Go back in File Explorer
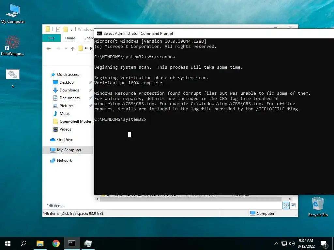The image size is (334, 250). [49, 49]
